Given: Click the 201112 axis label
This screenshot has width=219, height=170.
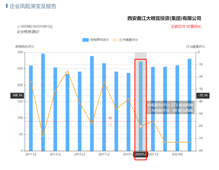Looking at the screenshot, I should tap(31, 154).
